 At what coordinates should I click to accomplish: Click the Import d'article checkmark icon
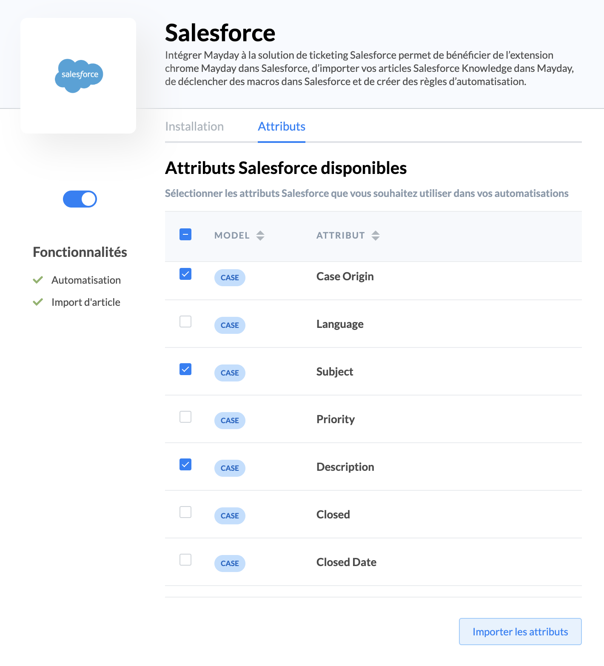38,302
